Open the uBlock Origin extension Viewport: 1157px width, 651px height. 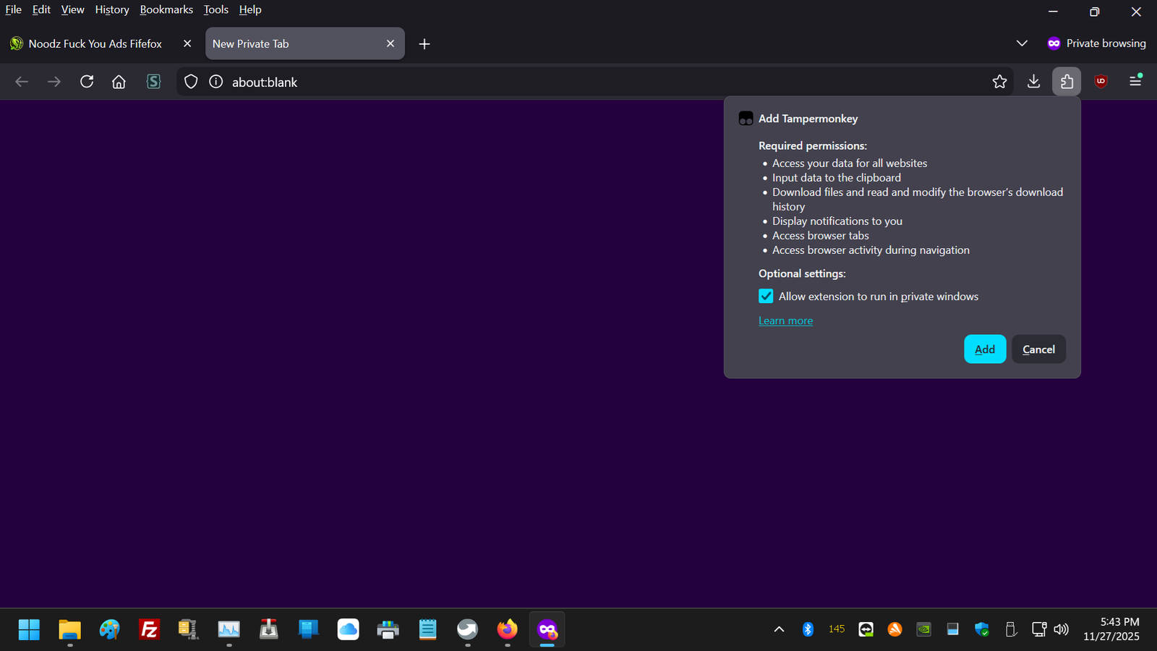coord(1101,82)
